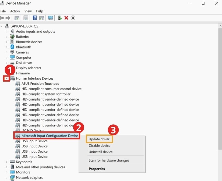Open the Help menu
Viewport: 222px width, 181px height.
point(40,11)
